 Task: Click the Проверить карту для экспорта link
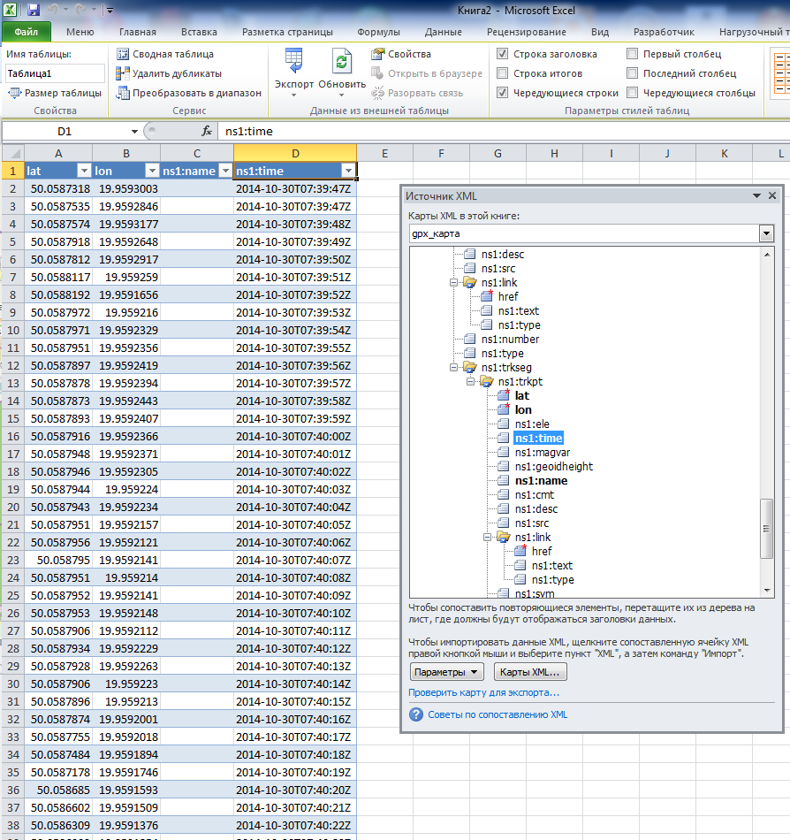[483, 692]
